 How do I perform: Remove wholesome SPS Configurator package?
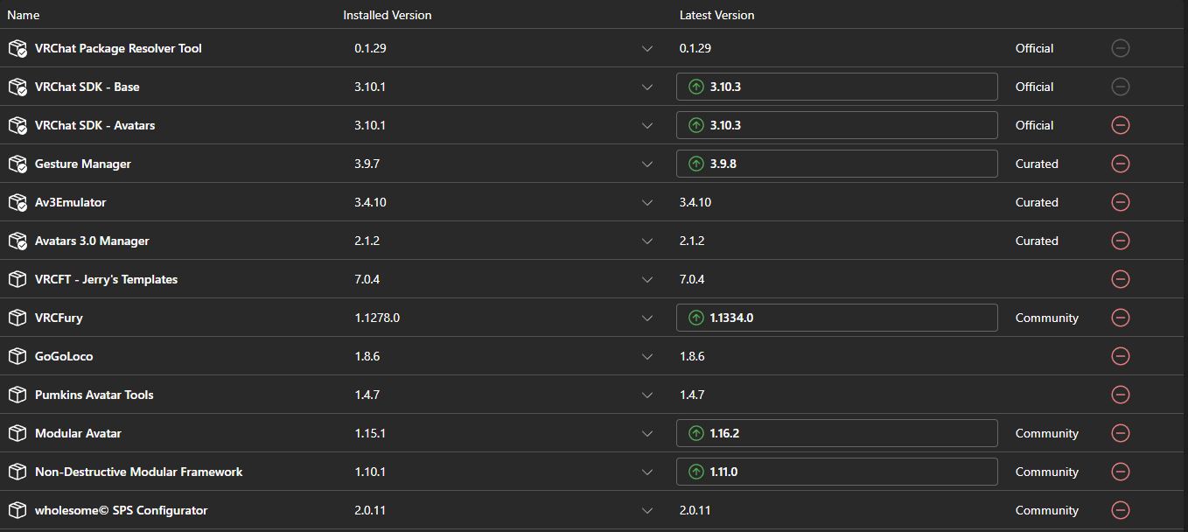(x=1120, y=510)
